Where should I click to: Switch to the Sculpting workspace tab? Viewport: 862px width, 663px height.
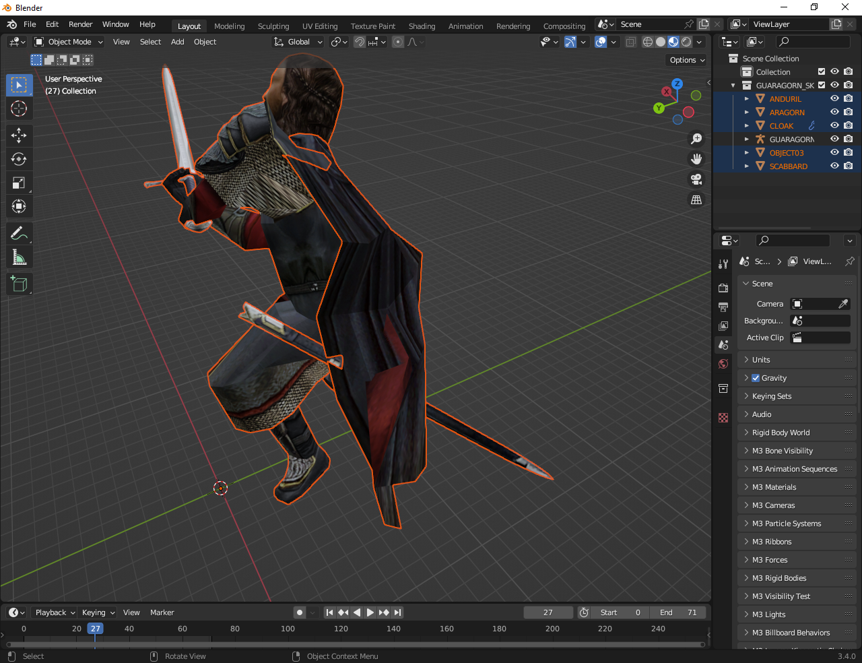point(273,26)
